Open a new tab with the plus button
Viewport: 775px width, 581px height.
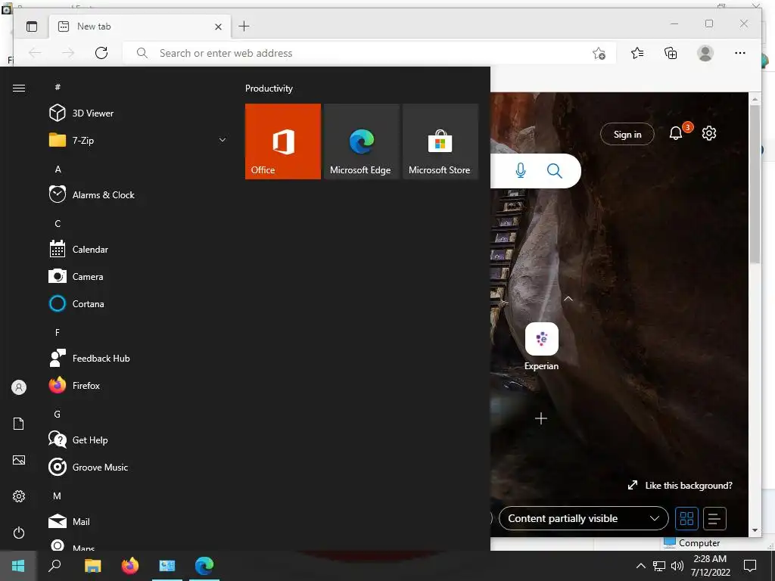tap(244, 26)
